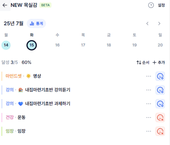The image size is (170, 145).
Task: Open 설정 settings
Action: [x=161, y=5]
